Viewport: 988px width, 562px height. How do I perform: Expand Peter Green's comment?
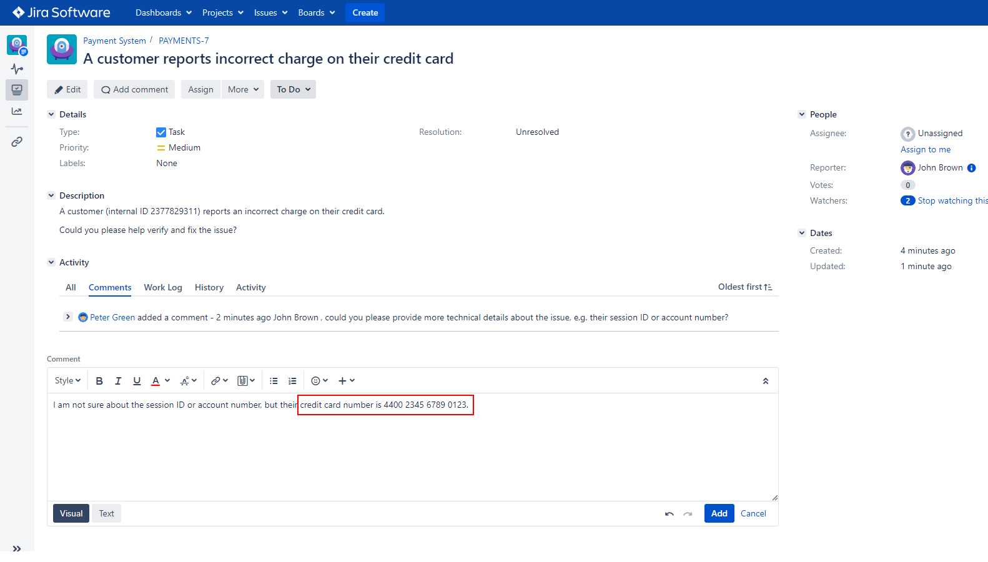pos(68,317)
